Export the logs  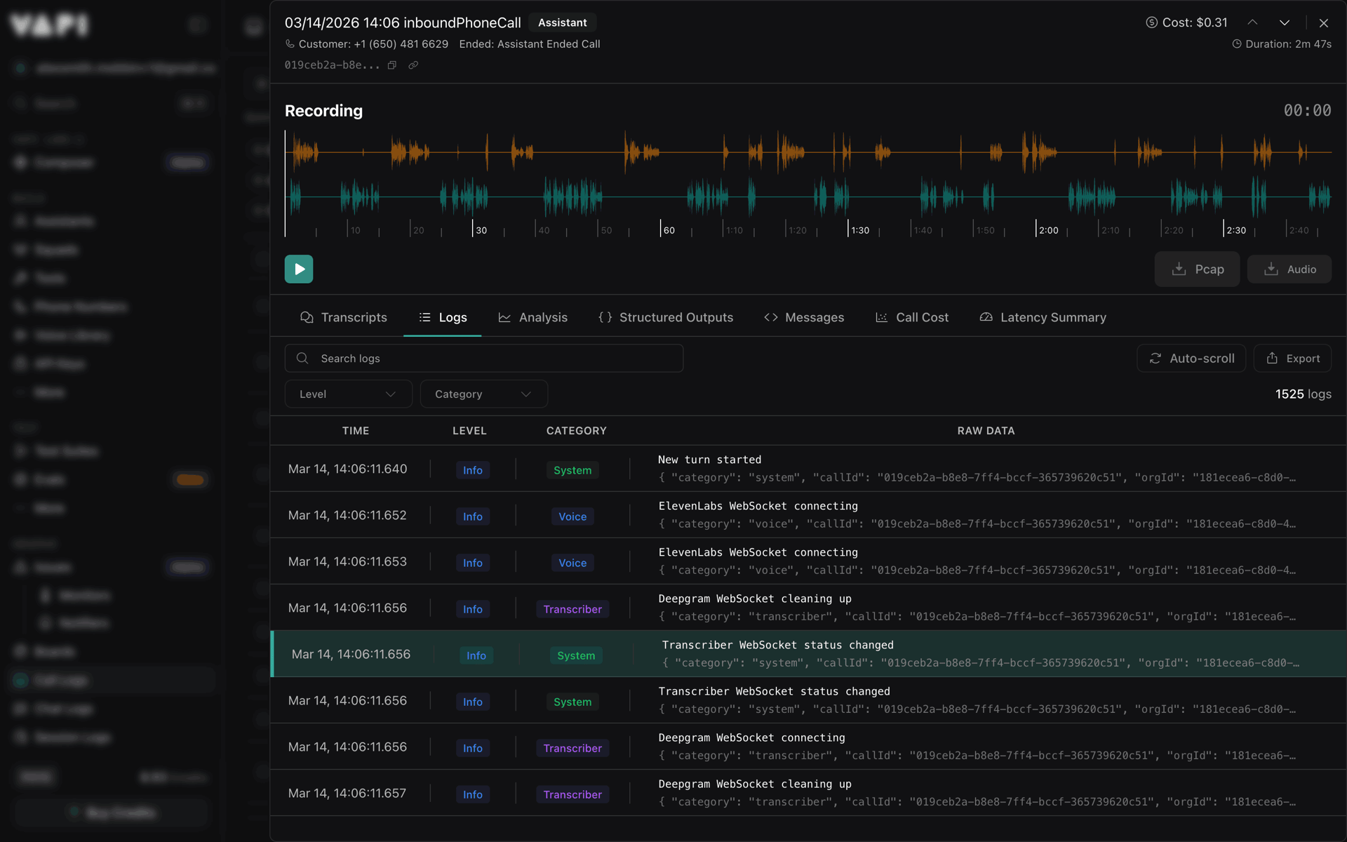point(1292,358)
